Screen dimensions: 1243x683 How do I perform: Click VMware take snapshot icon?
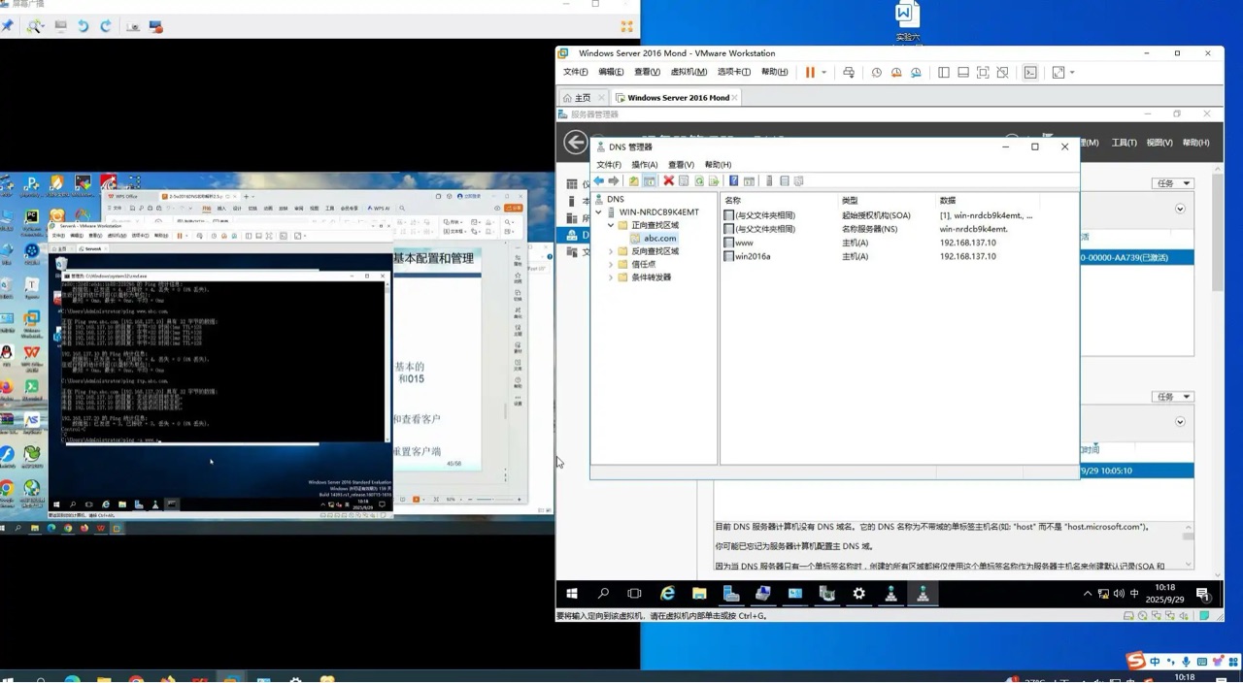tap(876, 73)
